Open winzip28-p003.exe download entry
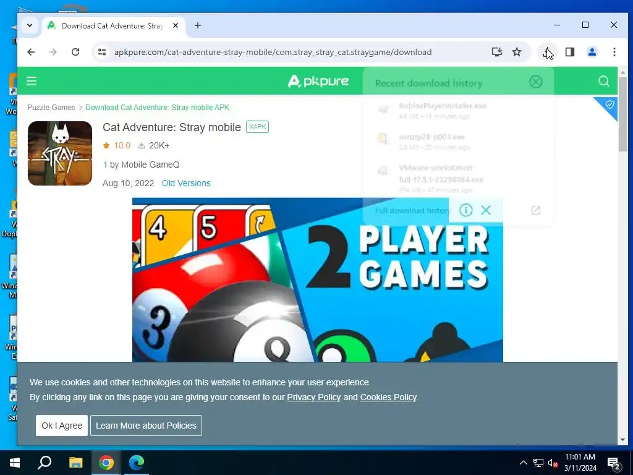 pos(458,142)
